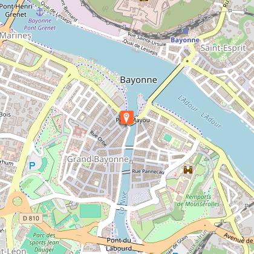Click the blue parking P icon
254x254 pixels.
[x=32, y=166]
